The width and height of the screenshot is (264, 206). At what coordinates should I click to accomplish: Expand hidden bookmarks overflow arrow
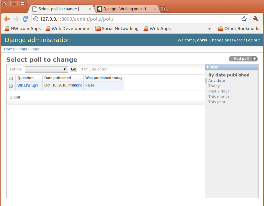coord(209,29)
